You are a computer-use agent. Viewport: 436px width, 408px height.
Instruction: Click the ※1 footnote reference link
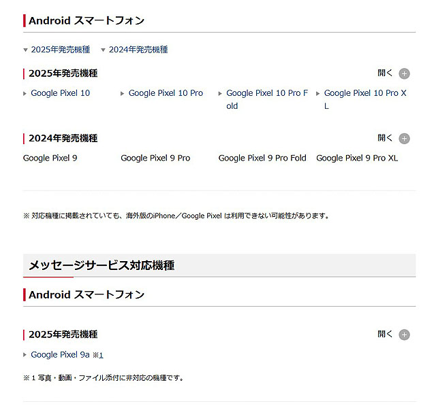point(98,355)
